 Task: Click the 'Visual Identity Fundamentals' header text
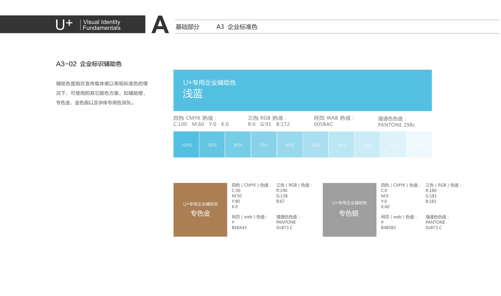coord(102,25)
